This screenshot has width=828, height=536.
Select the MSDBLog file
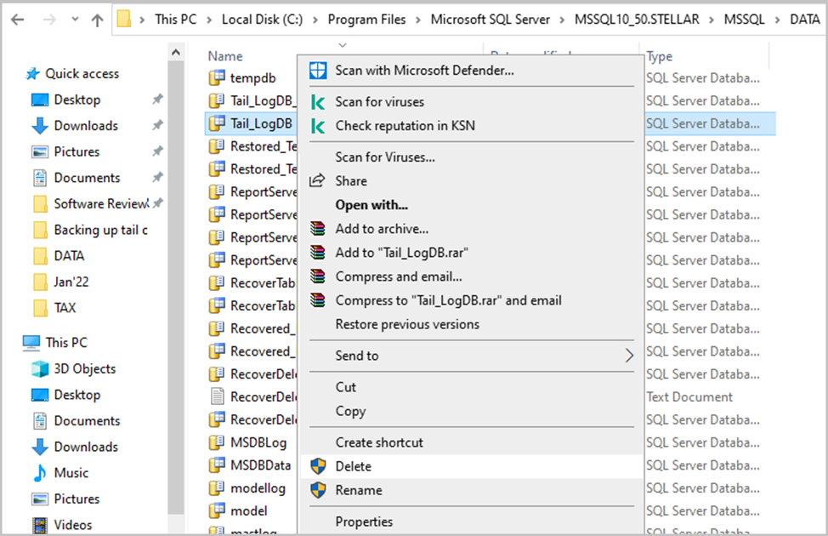258,442
